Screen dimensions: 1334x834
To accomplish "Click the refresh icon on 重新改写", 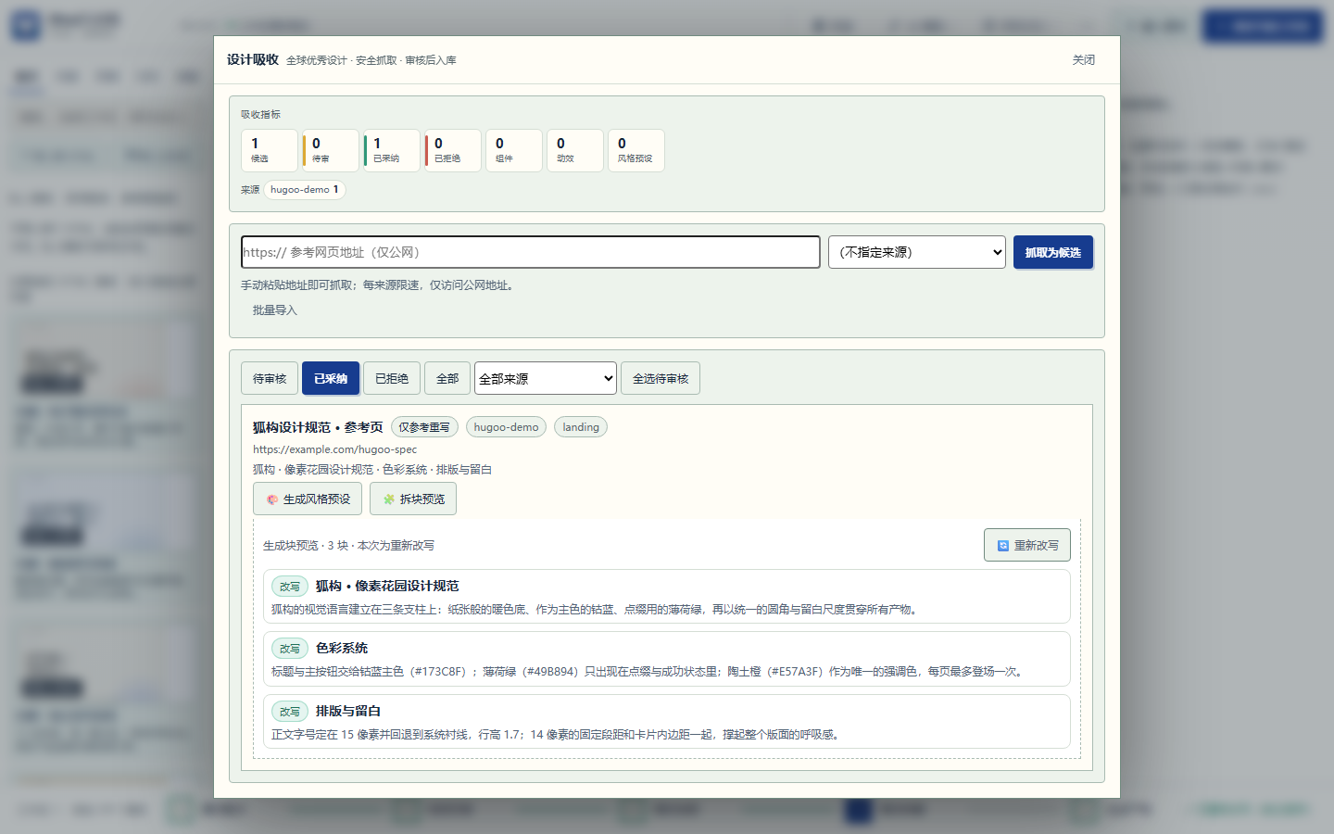I will tap(1003, 546).
